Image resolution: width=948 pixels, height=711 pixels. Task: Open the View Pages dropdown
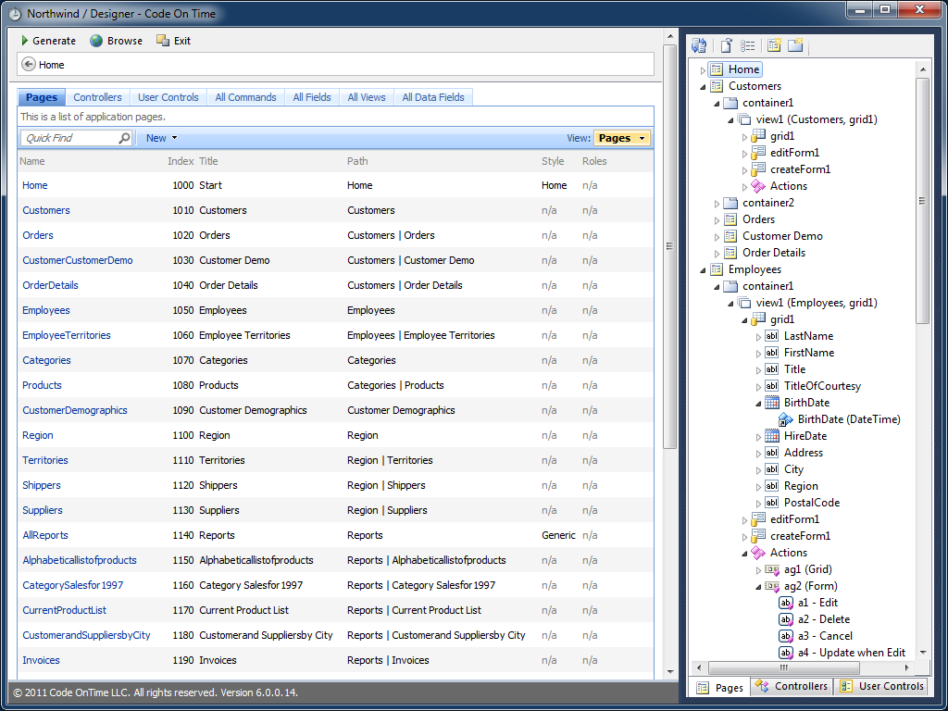(x=621, y=138)
